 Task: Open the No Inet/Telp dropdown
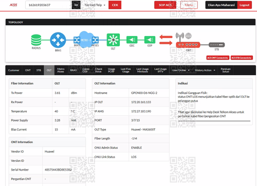click(x=95, y=5)
